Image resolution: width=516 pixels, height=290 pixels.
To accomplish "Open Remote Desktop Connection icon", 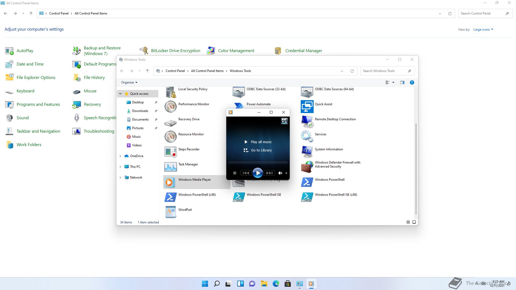I will [x=307, y=122].
